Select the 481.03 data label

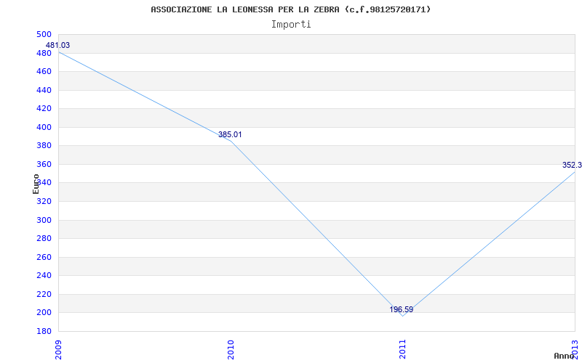pos(57,45)
